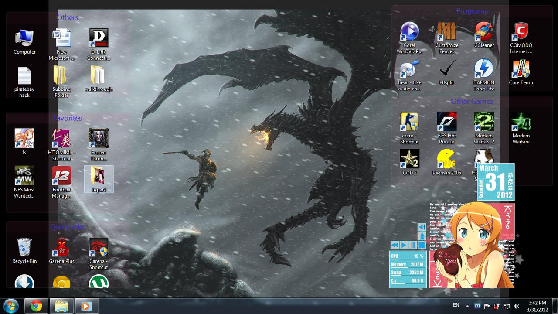Select the Football Manager 12 icon
The height and width of the screenshot is (314, 558).
click(61, 176)
